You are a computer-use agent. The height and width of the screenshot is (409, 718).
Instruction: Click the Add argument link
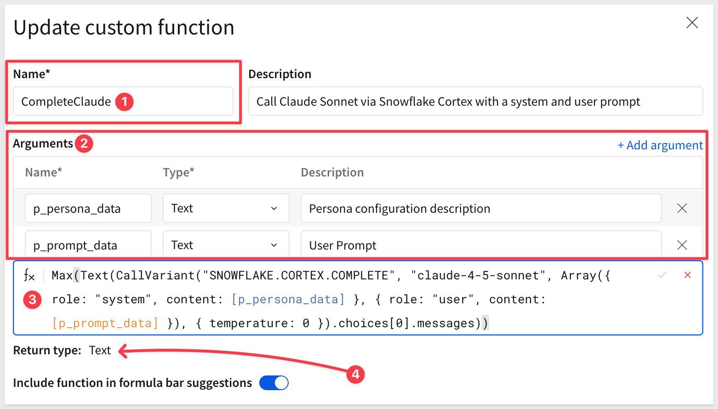pos(660,145)
